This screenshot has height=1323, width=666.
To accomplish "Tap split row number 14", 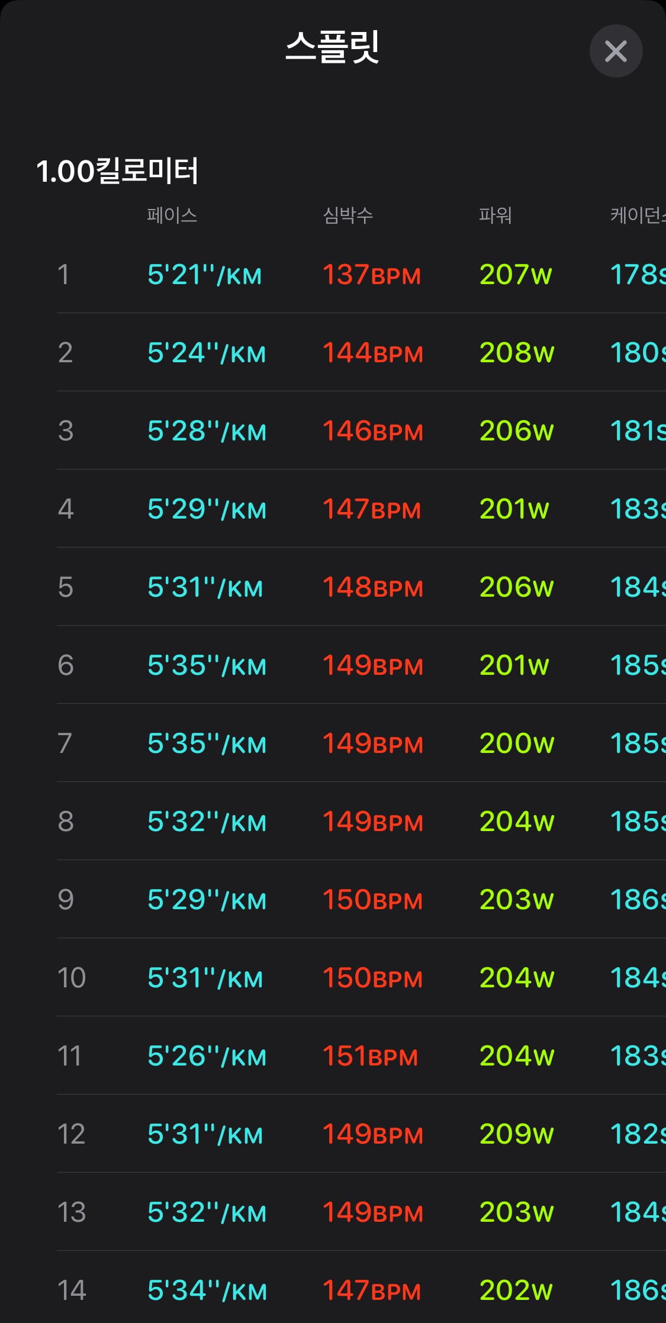I will pos(72,1290).
